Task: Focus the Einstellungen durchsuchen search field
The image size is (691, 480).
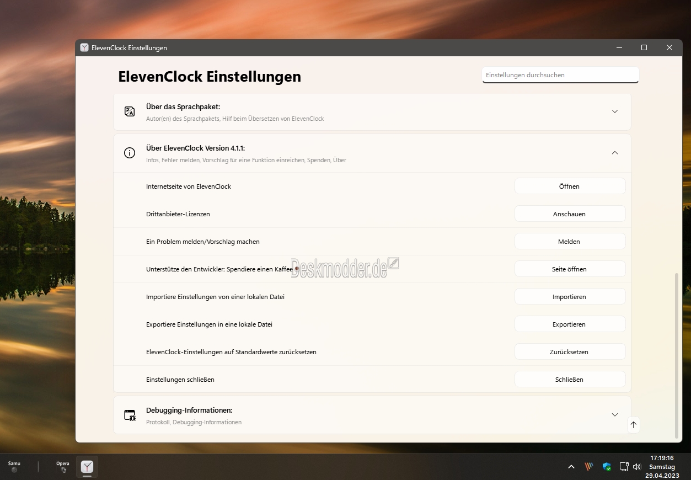Action: (560, 75)
